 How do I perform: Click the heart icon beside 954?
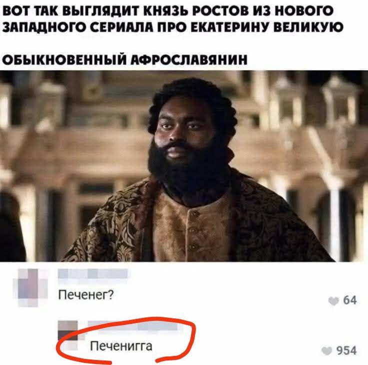point(327,351)
